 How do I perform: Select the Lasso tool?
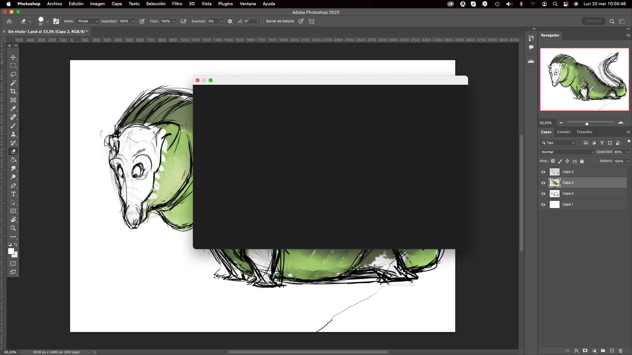(13, 74)
